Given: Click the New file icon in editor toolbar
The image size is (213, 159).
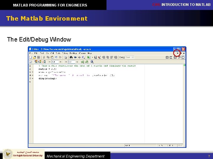Looking at the screenshot, I should [x=30, y=57].
